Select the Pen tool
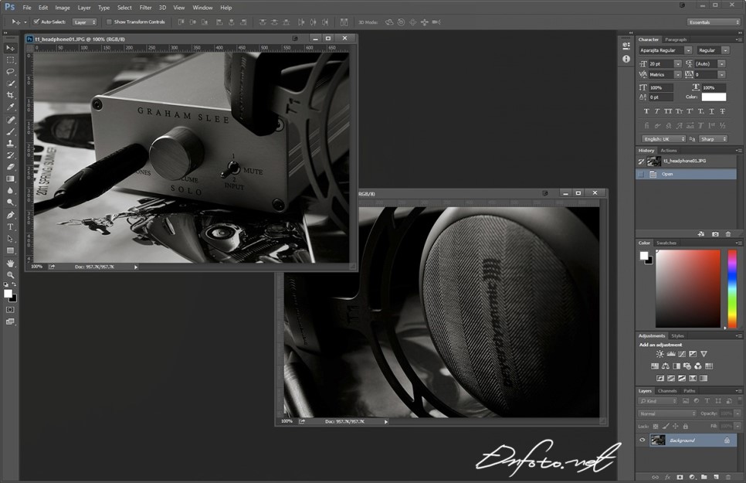Screen dimensions: 746x483 10,216
